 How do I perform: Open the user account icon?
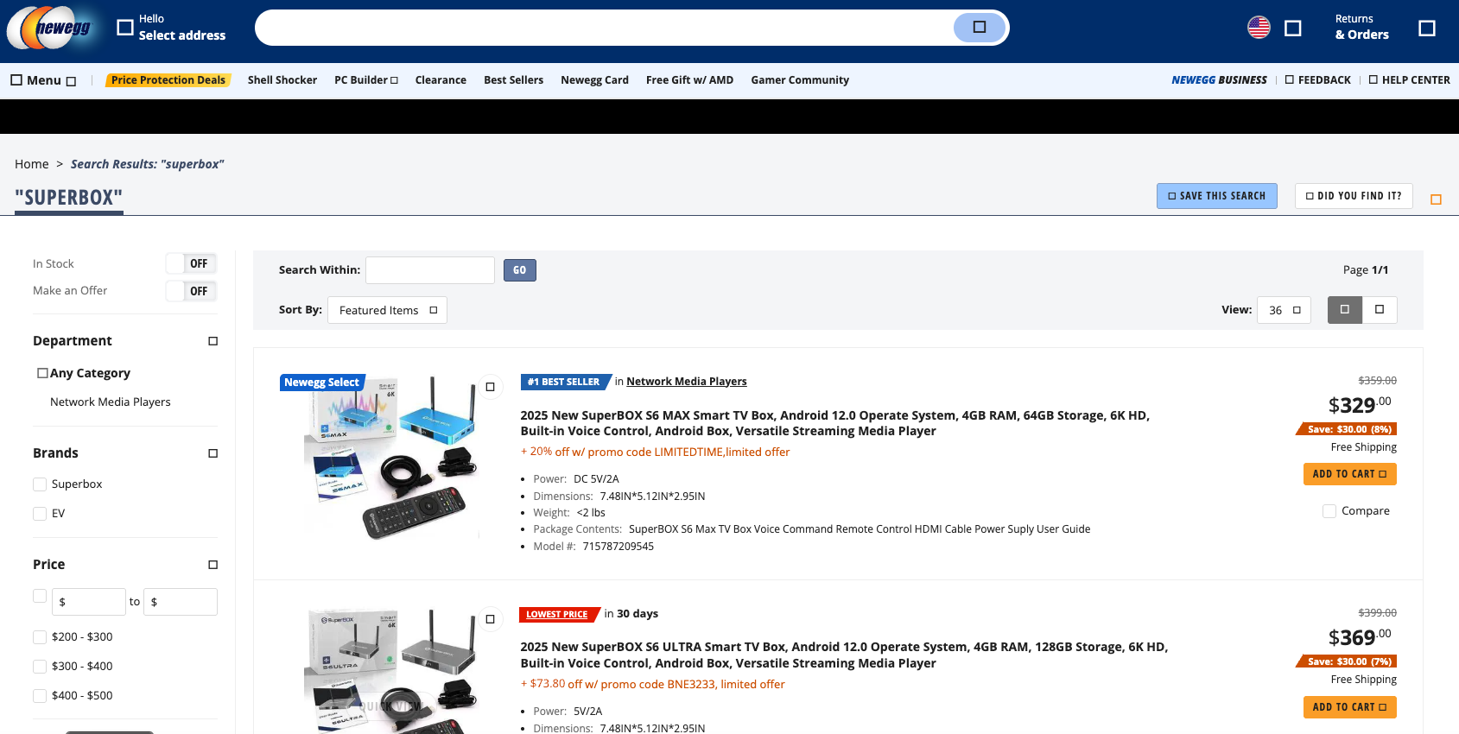1292,28
